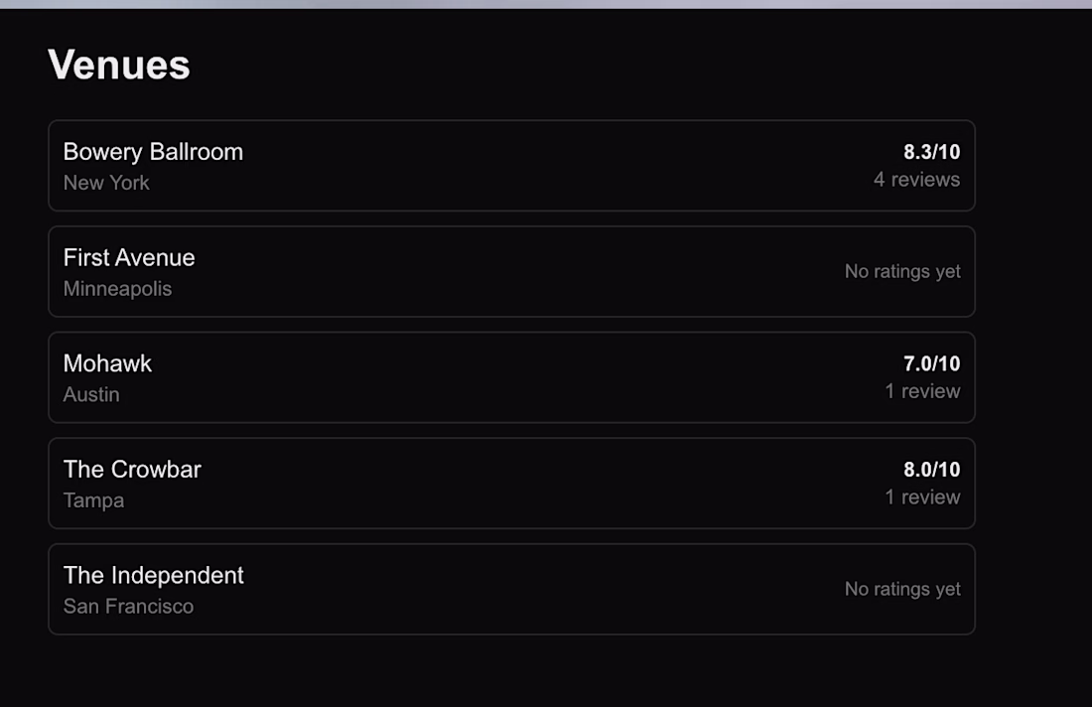This screenshot has height=707, width=1092.
Task: Click The Independent's No ratings yet text
Action: tap(902, 589)
